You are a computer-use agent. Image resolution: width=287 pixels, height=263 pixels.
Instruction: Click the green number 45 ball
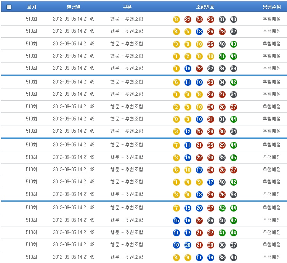[234, 157]
